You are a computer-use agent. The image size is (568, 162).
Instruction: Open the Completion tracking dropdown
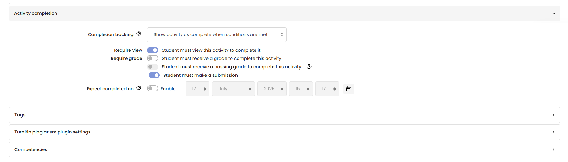[217, 34]
